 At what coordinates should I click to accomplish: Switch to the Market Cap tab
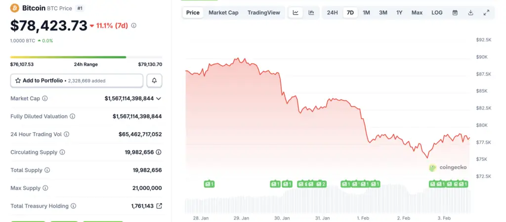(x=223, y=12)
